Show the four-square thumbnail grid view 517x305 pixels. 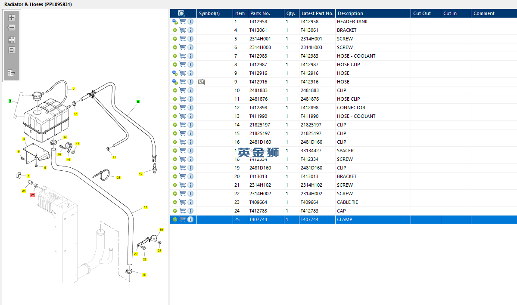12,40
